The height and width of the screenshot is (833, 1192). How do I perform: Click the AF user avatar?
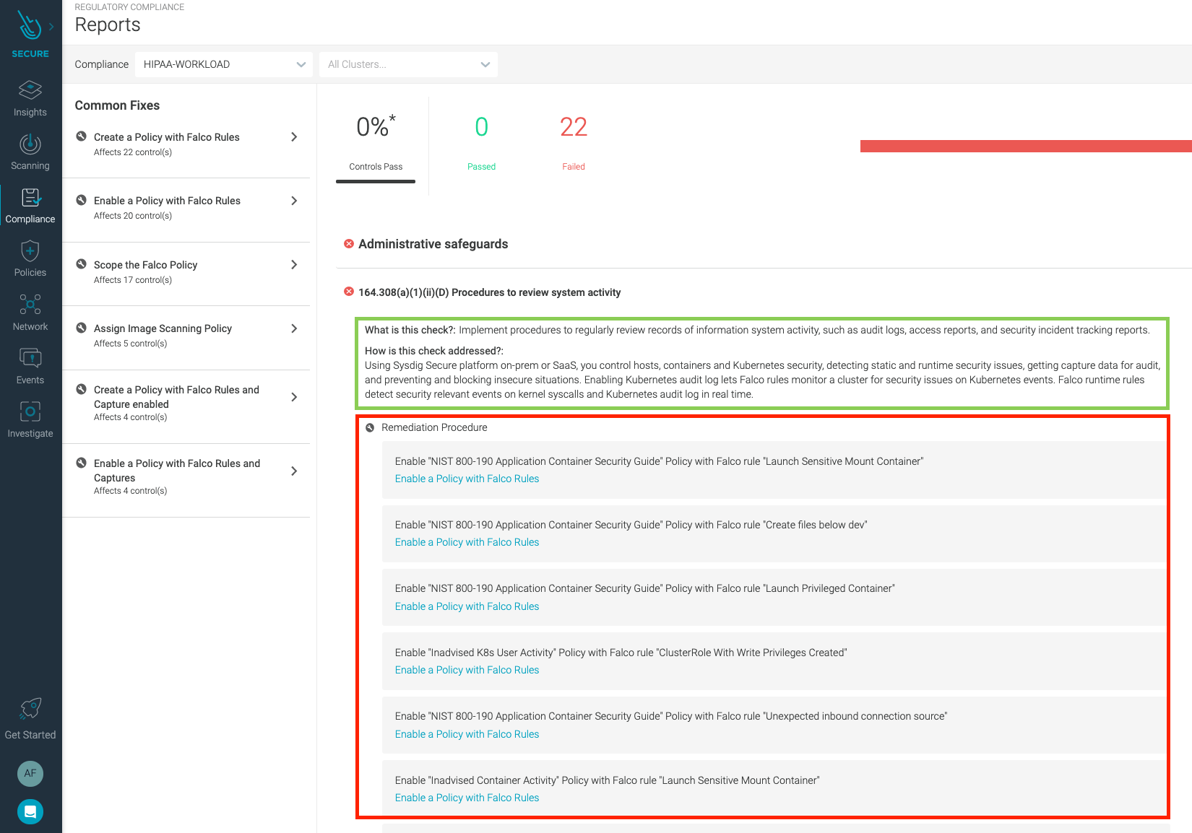pos(30,773)
